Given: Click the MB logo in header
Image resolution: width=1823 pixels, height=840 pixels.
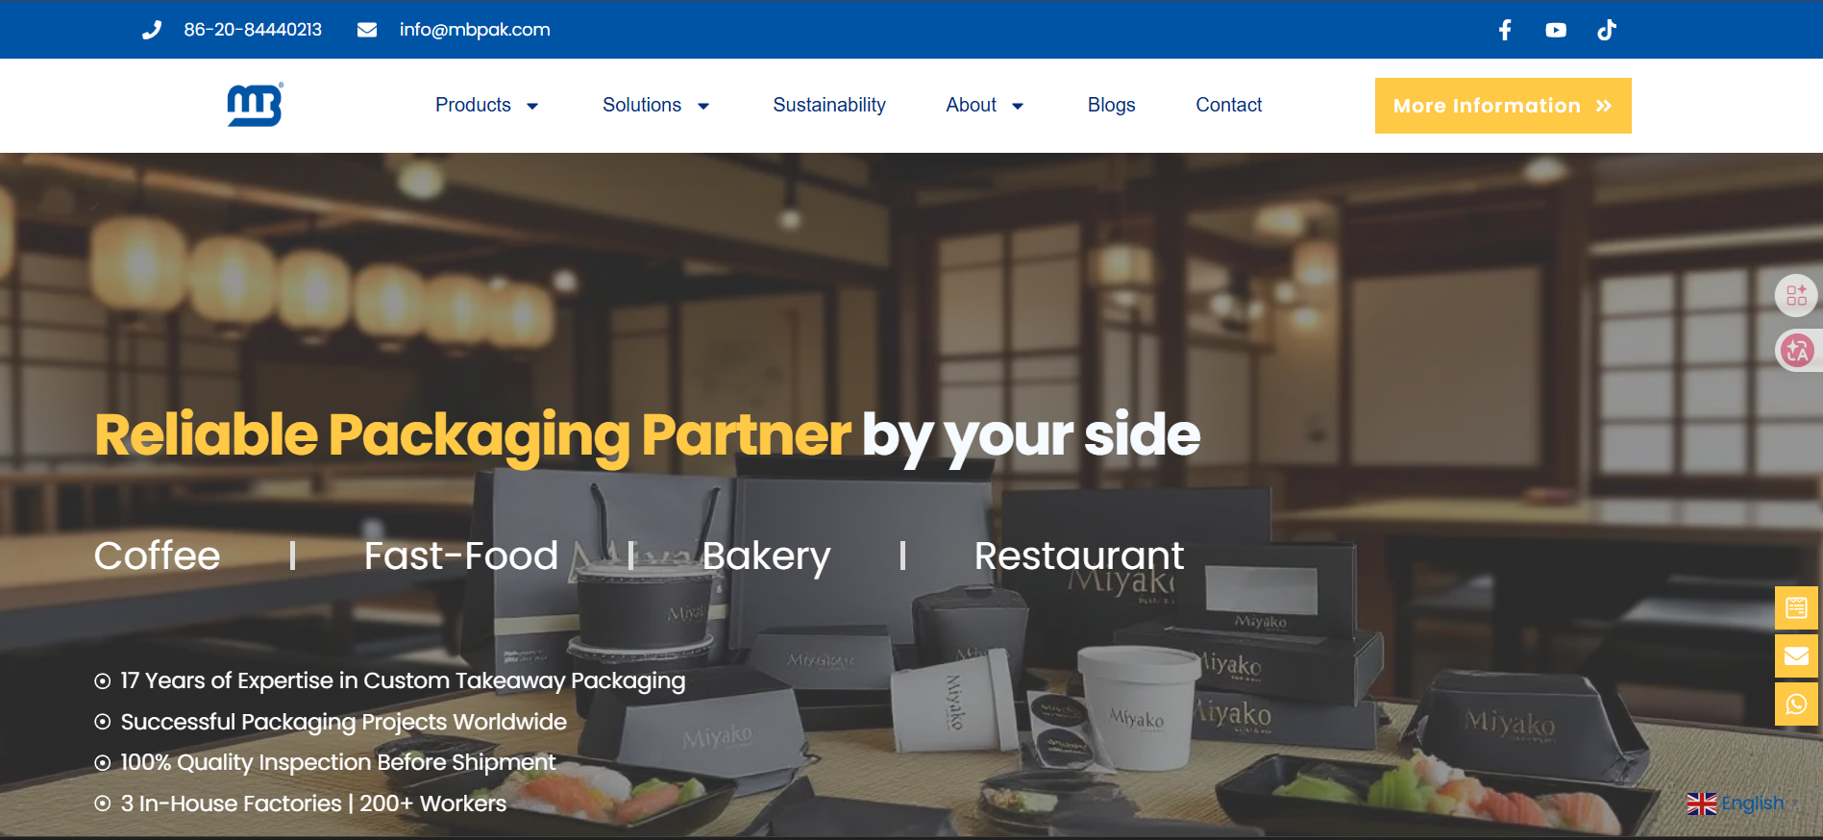Looking at the screenshot, I should (255, 105).
